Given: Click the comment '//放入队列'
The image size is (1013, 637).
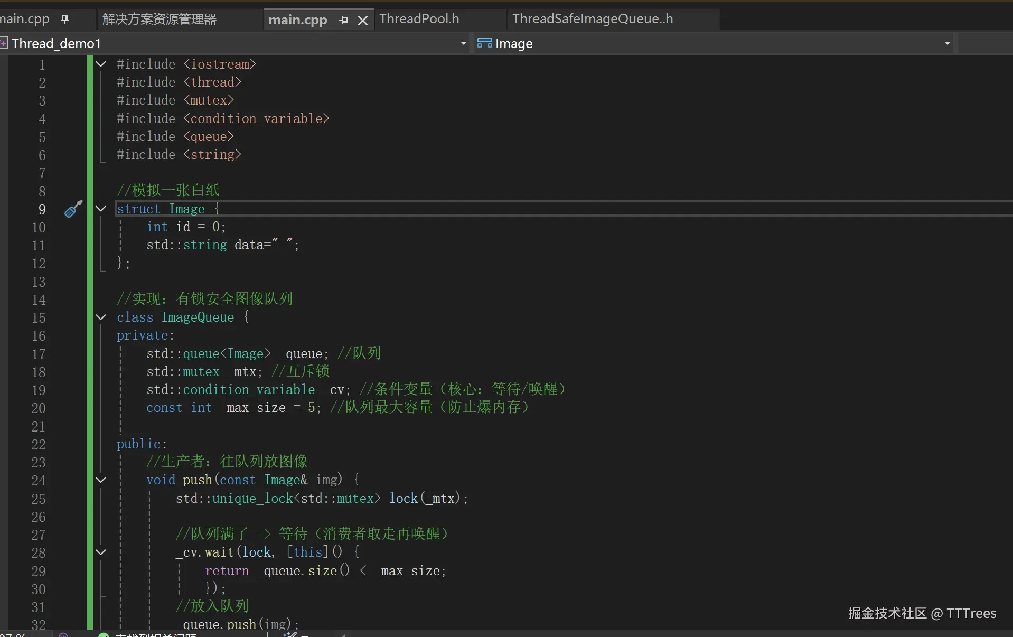Looking at the screenshot, I should [212, 606].
